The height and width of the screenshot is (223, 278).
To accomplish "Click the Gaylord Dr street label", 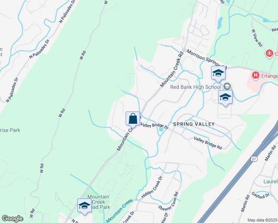I will [x=261, y=196].
